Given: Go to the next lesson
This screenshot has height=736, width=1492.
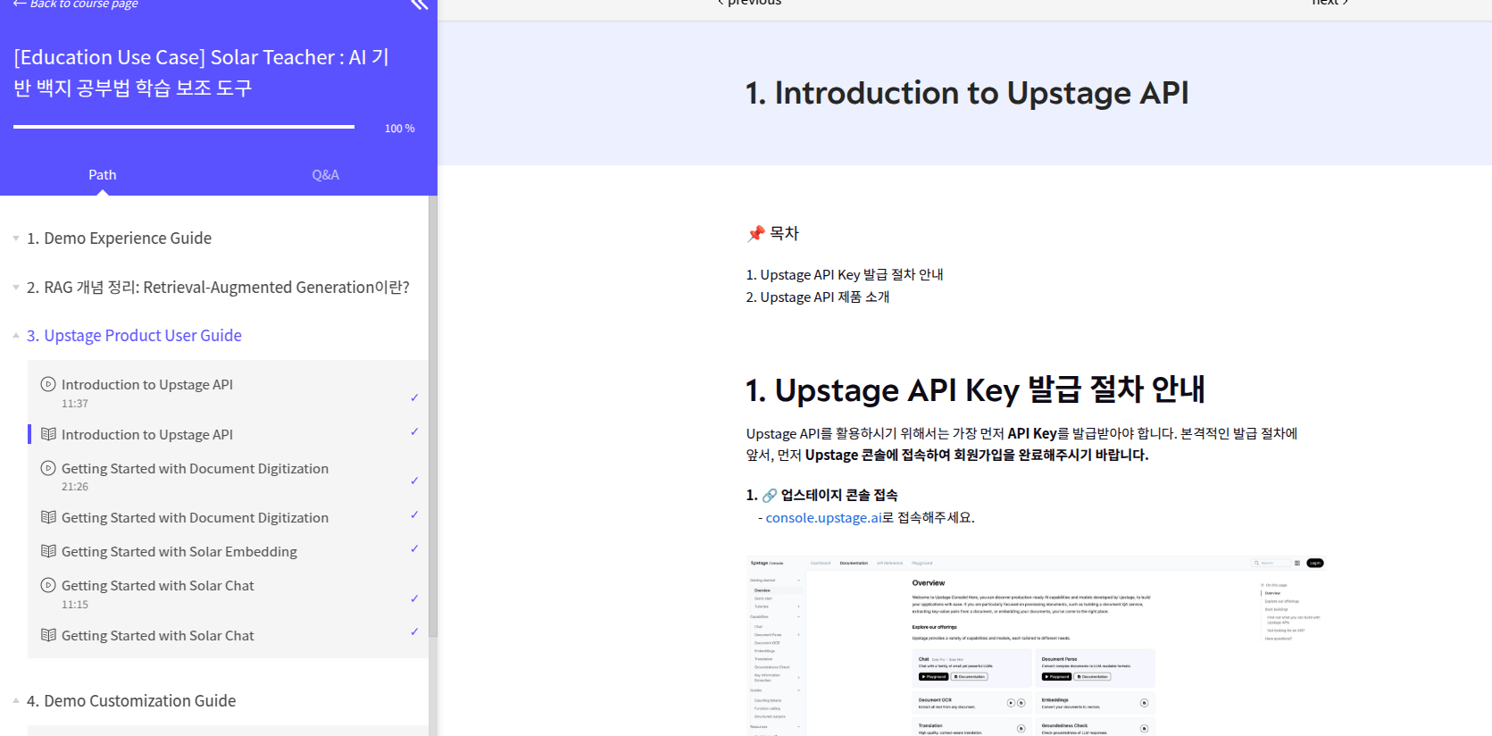Looking at the screenshot, I should (x=1329, y=4).
